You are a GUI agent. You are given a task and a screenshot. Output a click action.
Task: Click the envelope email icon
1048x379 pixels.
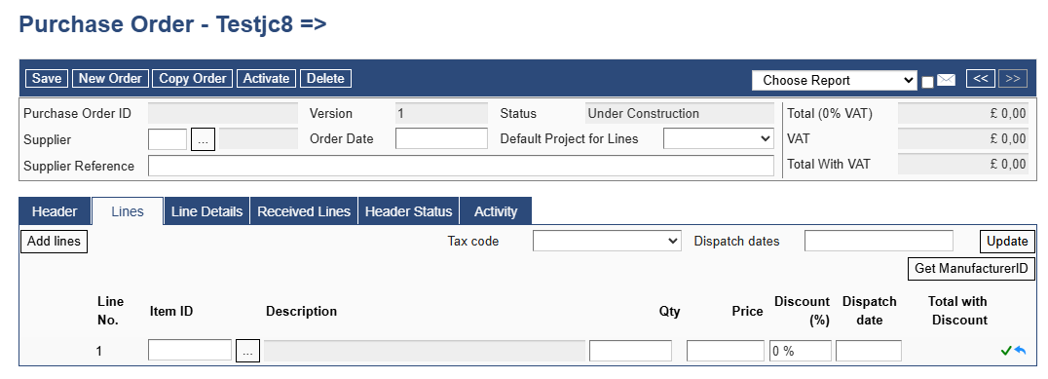946,80
